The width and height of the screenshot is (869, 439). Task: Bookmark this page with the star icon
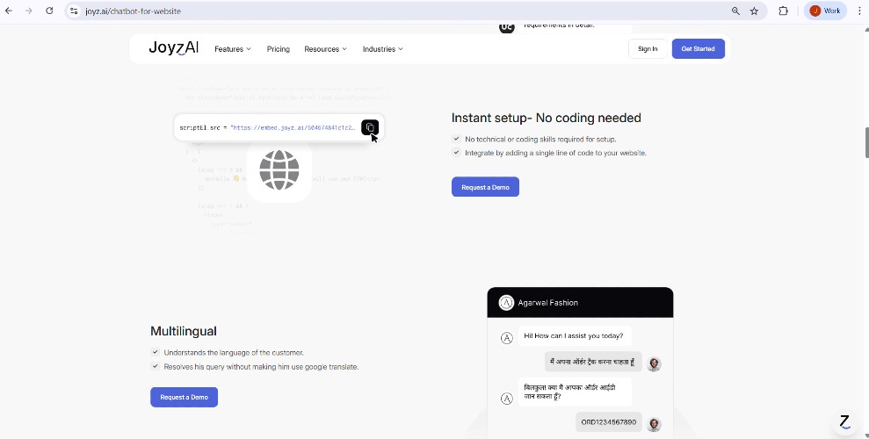pos(754,11)
